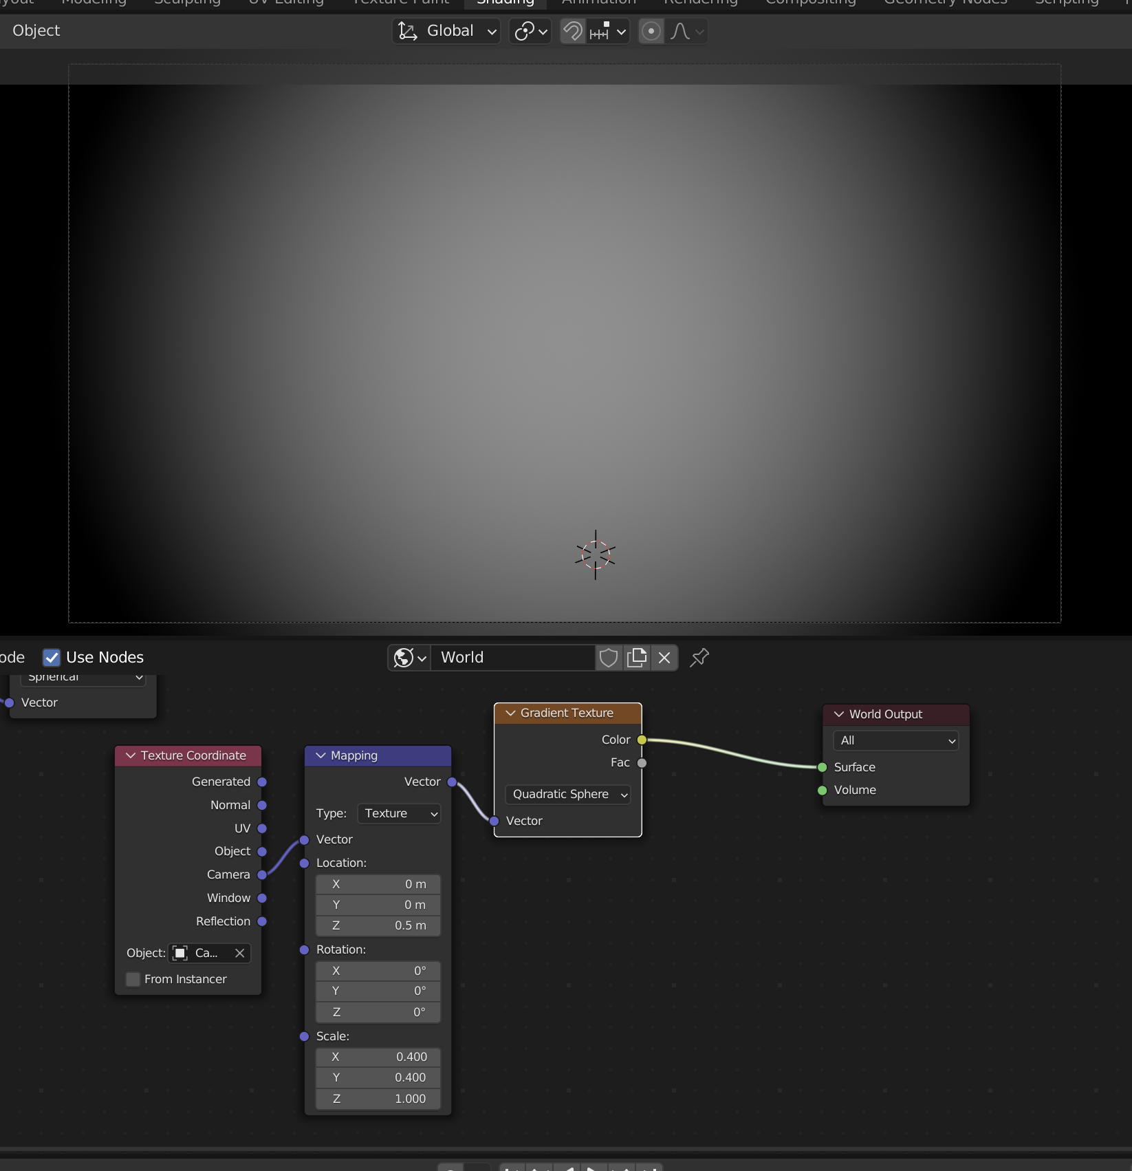Image resolution: width=1132 pixels, height=1171 pixels.
Task: Open the Mapping Type Texture dropdown
Action: [400, 813]
